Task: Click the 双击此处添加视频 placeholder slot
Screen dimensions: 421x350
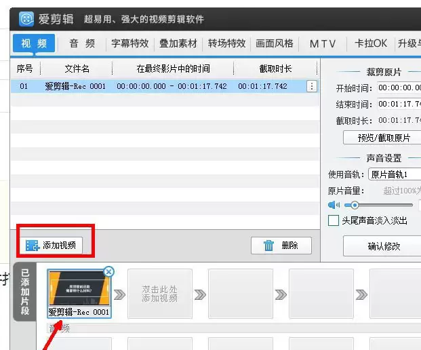Action: [x=160, y=294]
